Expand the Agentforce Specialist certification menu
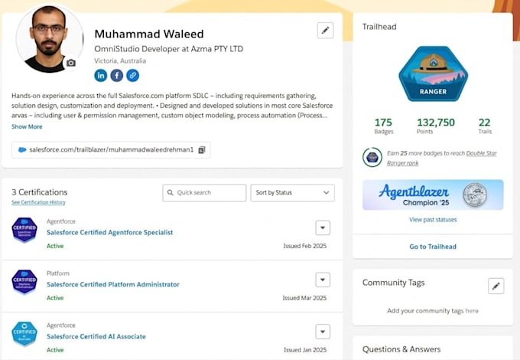520x360 pixels. (x=323, y=227)
